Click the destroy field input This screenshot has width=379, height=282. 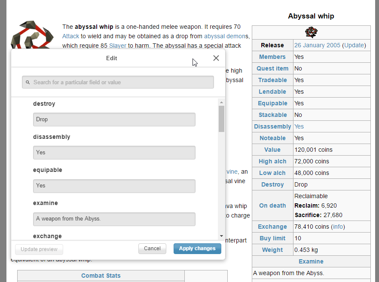[114, 120]
